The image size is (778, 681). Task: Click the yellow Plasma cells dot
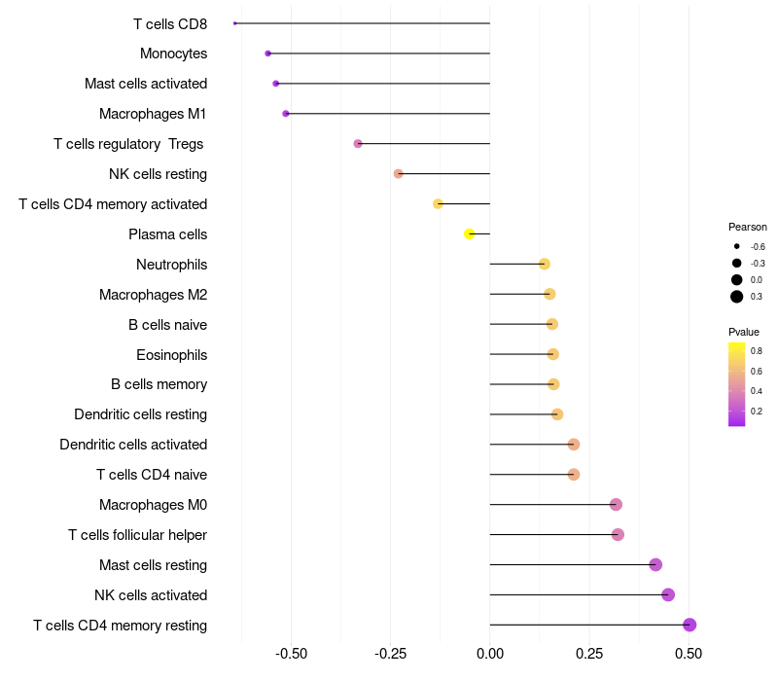point(470,233)
